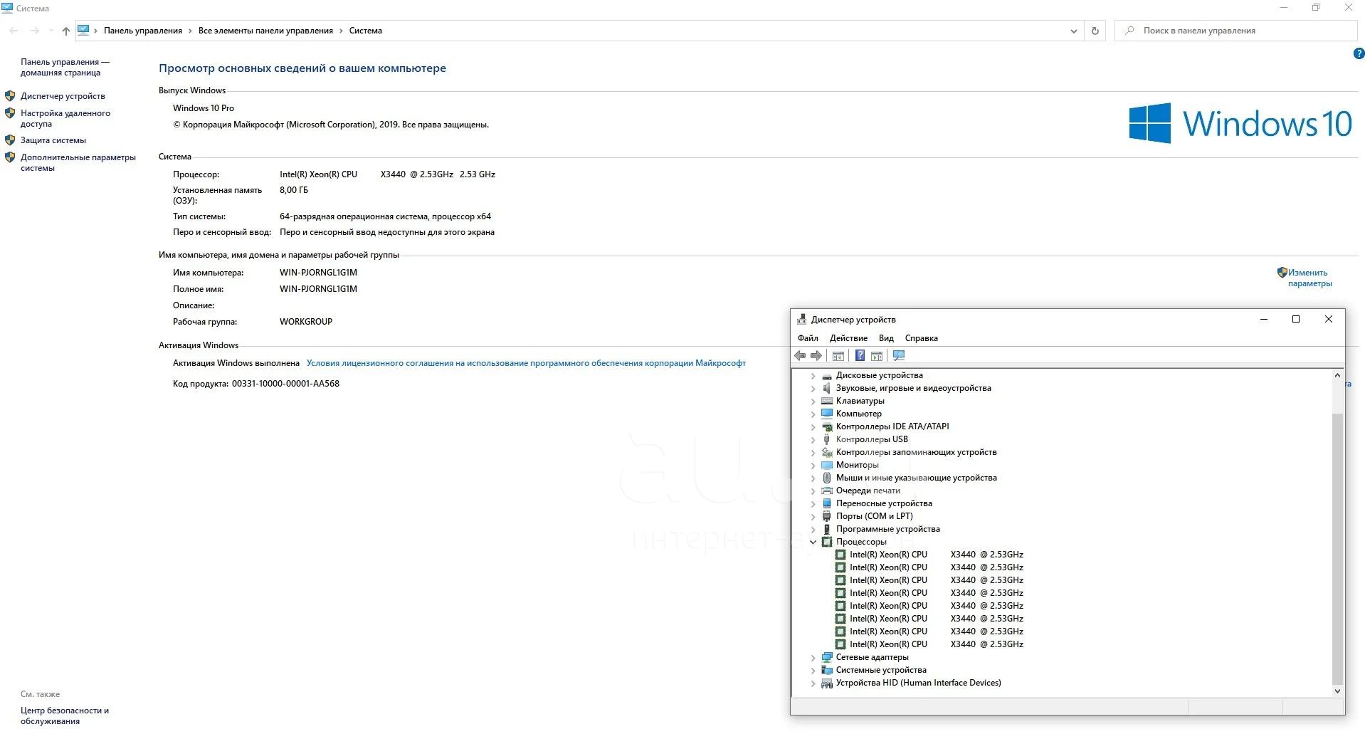Click the portable devices icon

[x=827, y=504]
